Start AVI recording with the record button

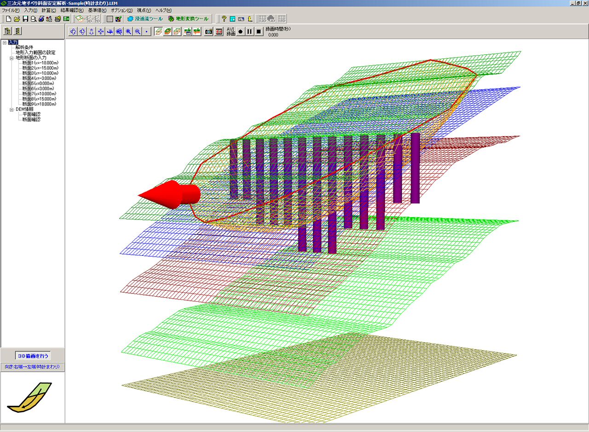(240, 31)
